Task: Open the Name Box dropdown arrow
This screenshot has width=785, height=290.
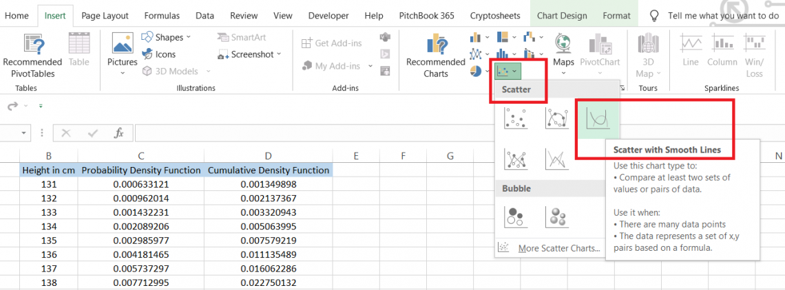Action: [25, 133]
